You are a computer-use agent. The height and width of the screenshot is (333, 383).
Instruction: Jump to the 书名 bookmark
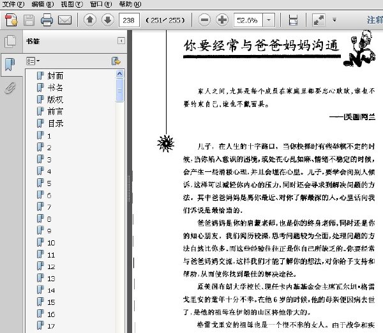point(56,88)
